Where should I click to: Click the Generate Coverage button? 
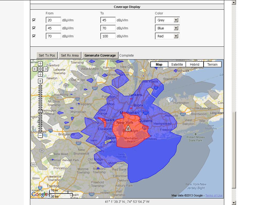[100, 56]
